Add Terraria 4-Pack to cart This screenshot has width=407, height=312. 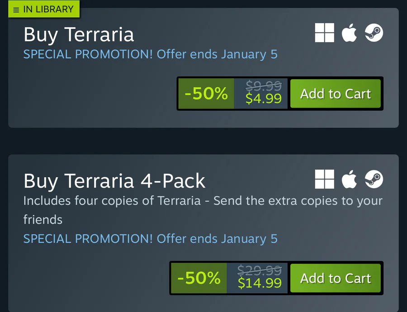[x=336, y=278]
